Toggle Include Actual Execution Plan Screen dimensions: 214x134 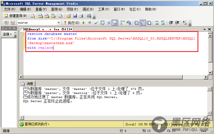point(123,22)
